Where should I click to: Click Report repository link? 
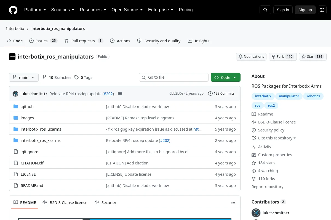pyautogui.click(x=268, y=187)
